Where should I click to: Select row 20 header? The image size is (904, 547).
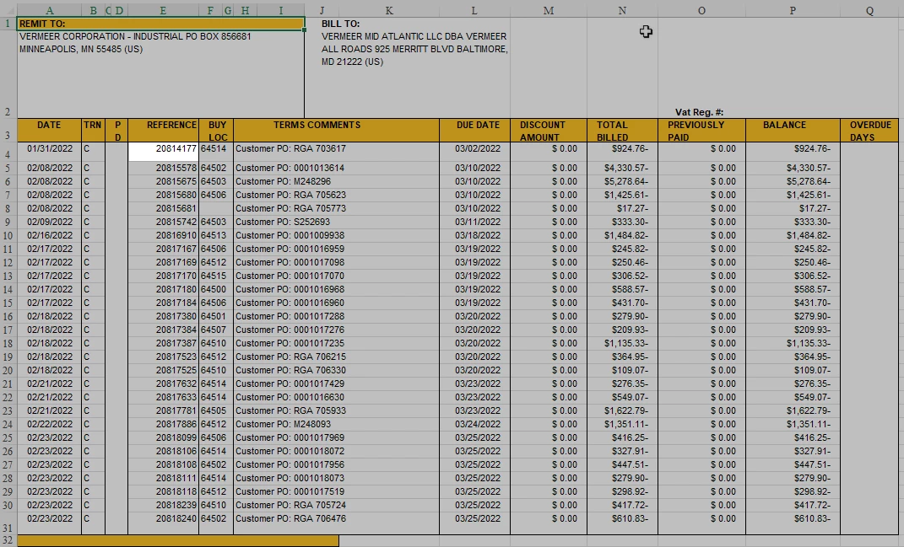(8, 370)
